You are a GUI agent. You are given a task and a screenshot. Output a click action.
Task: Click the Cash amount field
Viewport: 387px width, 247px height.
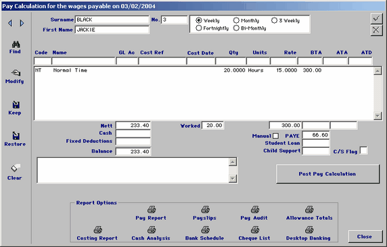pos(133,134)
